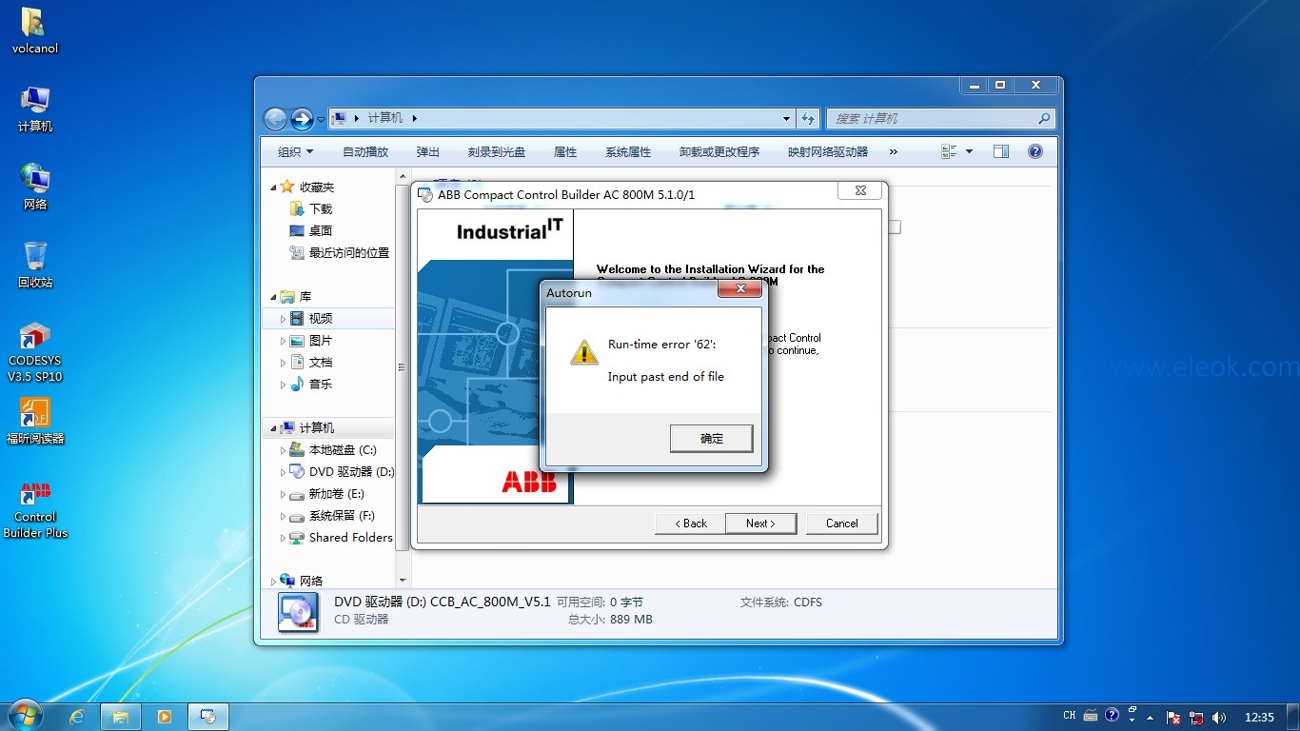This screenshot has width=1300, height=731.
Task: Click the Explorer back arrow button
Action: pyautogui.click(x=275, y=119)
